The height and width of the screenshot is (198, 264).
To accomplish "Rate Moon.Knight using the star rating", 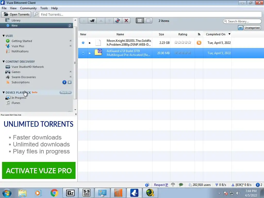I will (x=183, y=43).
